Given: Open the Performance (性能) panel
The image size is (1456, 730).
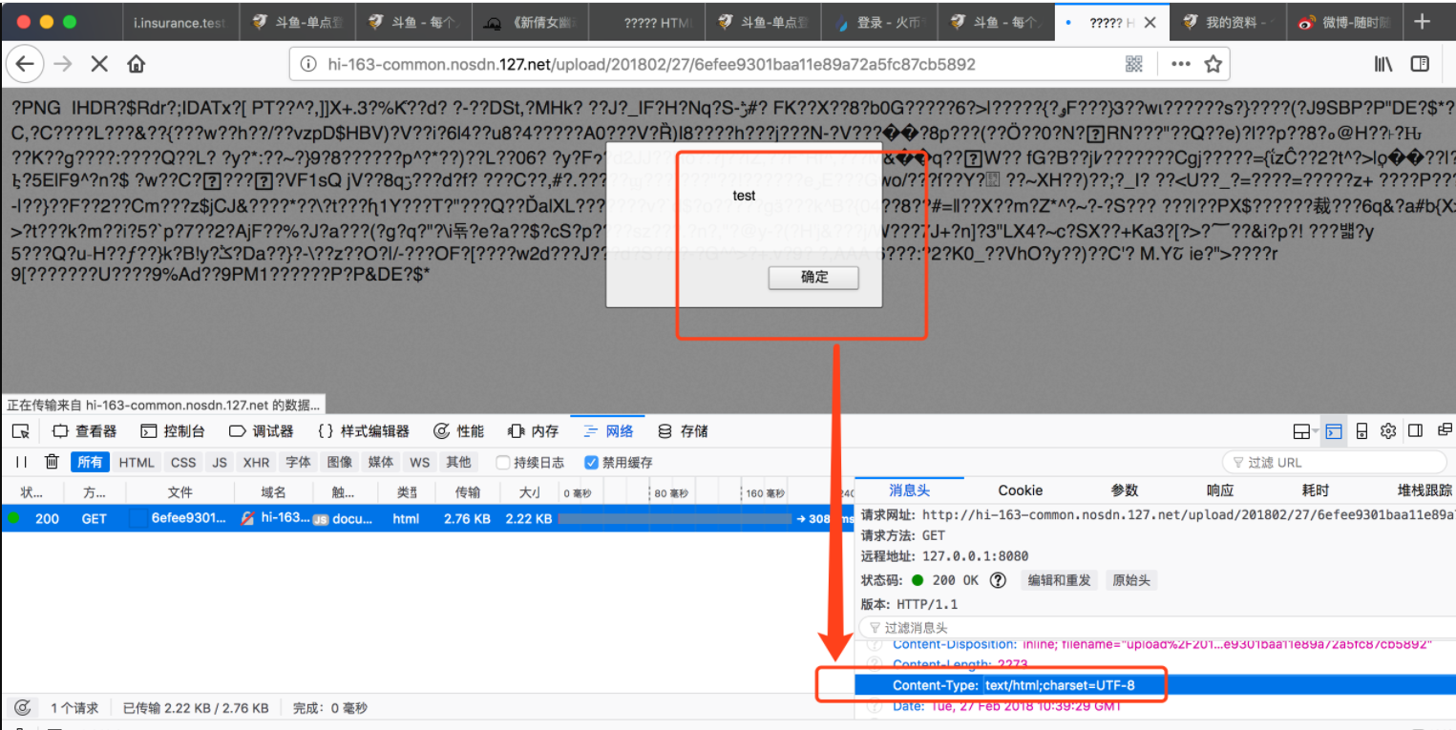Looking at the screenshot, I should coord(459,431).
